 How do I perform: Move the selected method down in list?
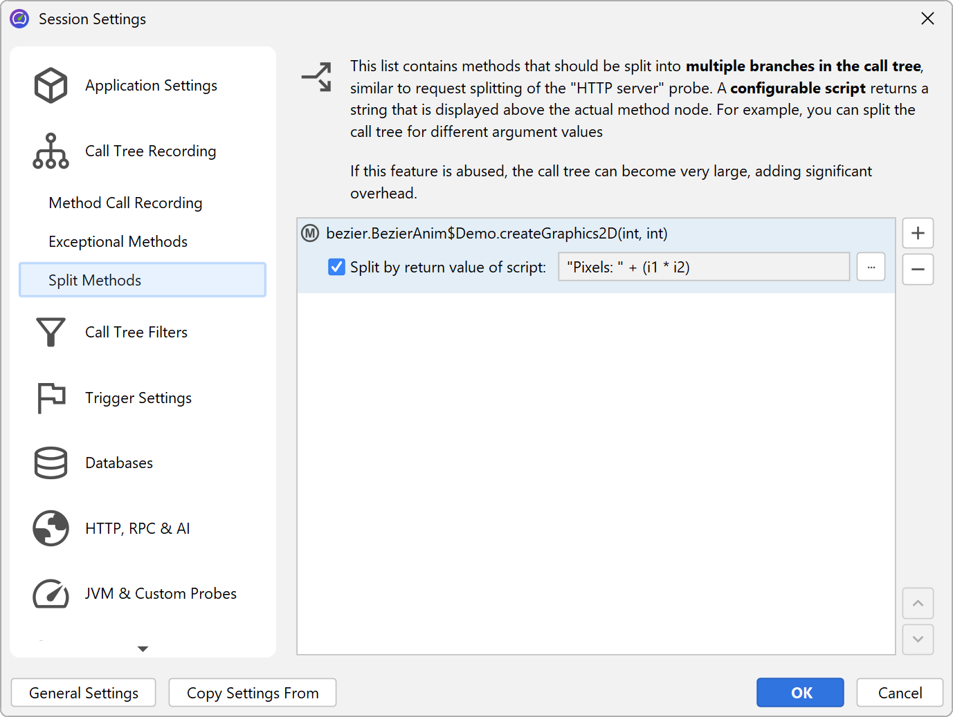(918, 640)
